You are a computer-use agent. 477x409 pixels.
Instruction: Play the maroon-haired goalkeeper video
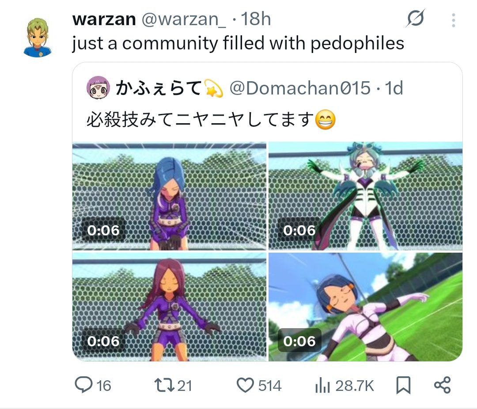[x=169, y=307]
